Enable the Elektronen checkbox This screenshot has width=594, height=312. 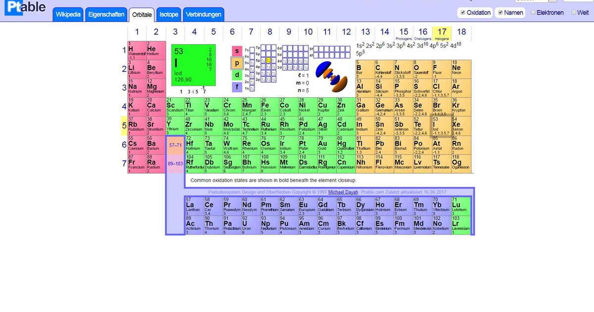(533, 13)
